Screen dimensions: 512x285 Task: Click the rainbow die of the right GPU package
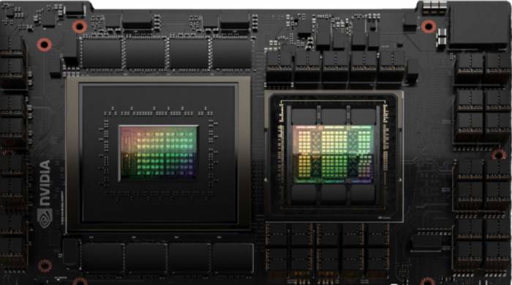tap(334, 154)
